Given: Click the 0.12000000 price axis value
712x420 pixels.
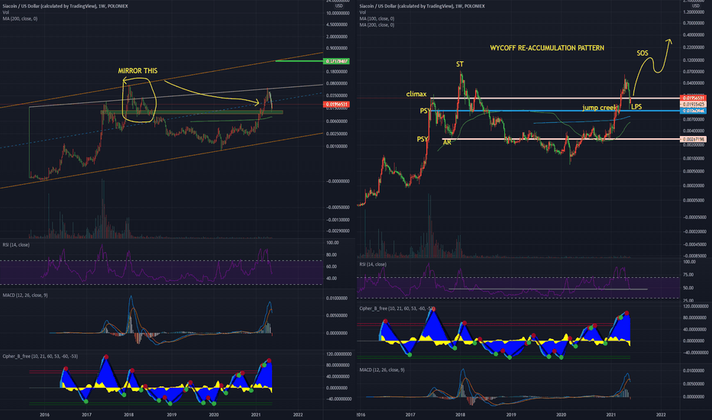Looking at the screenshot, I should pos(694,60).
